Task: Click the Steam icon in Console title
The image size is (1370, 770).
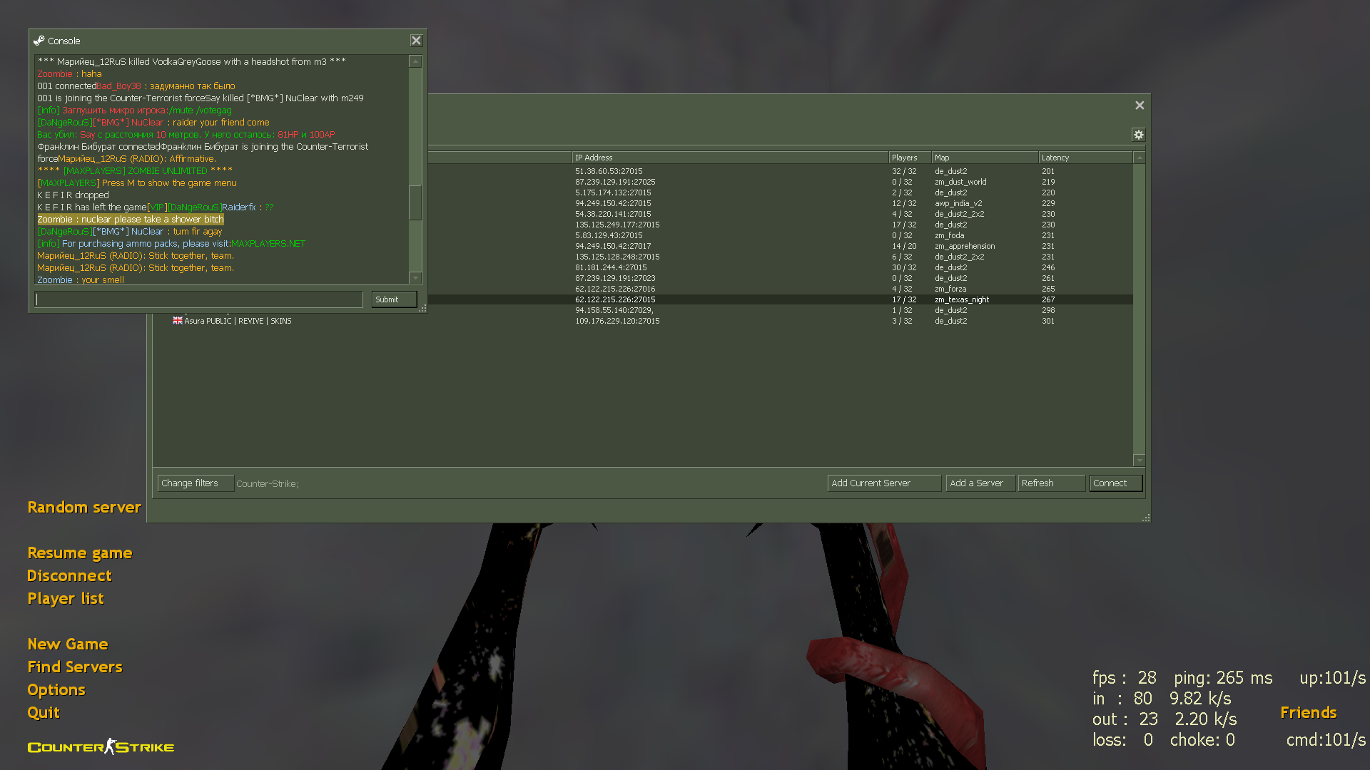Action: point(39,41)
